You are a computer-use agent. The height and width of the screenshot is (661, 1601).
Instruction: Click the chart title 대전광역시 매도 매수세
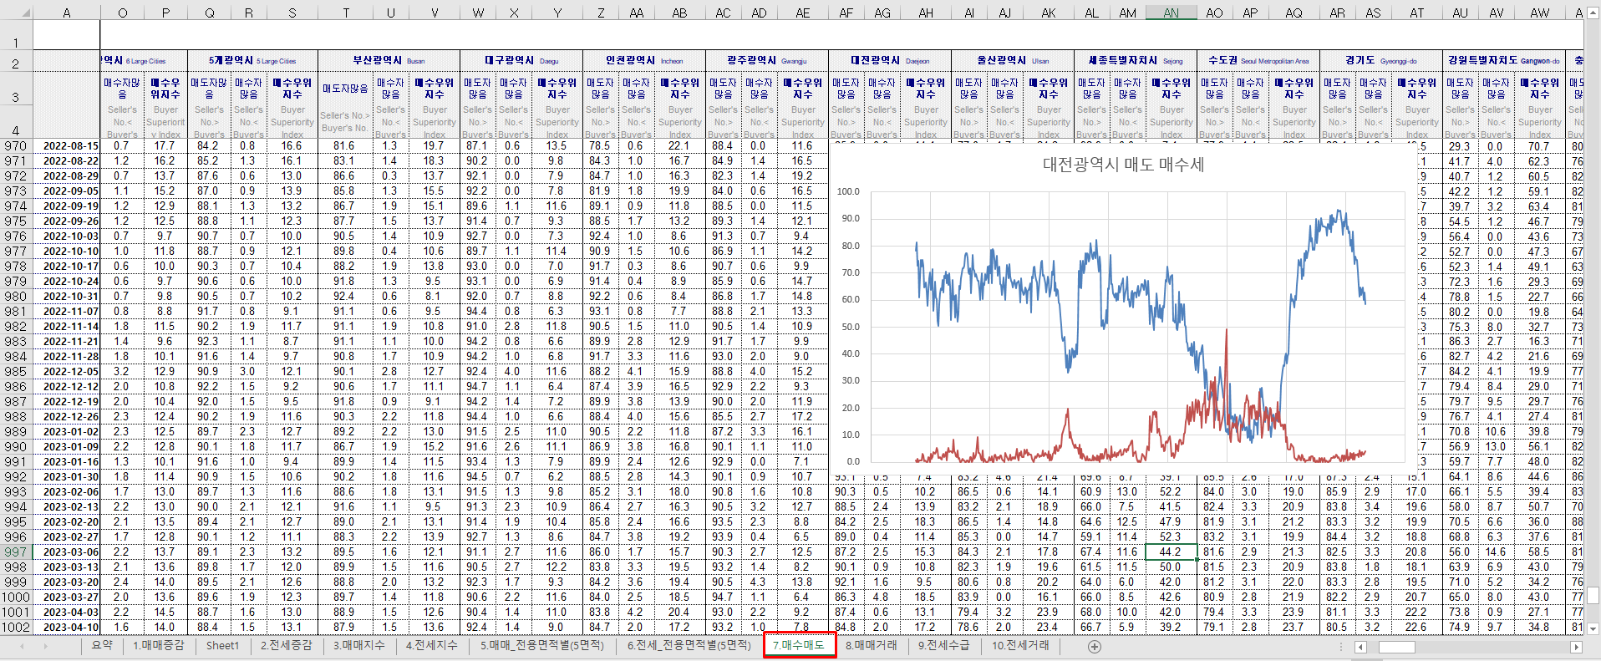tap(1123, 165)
